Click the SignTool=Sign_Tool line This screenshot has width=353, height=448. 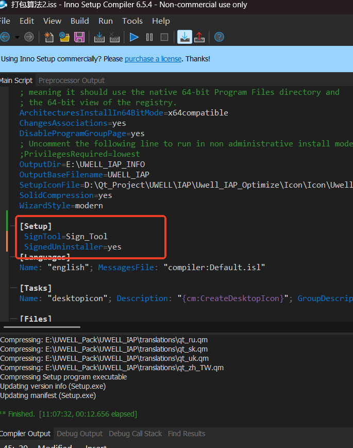[65, 237]
